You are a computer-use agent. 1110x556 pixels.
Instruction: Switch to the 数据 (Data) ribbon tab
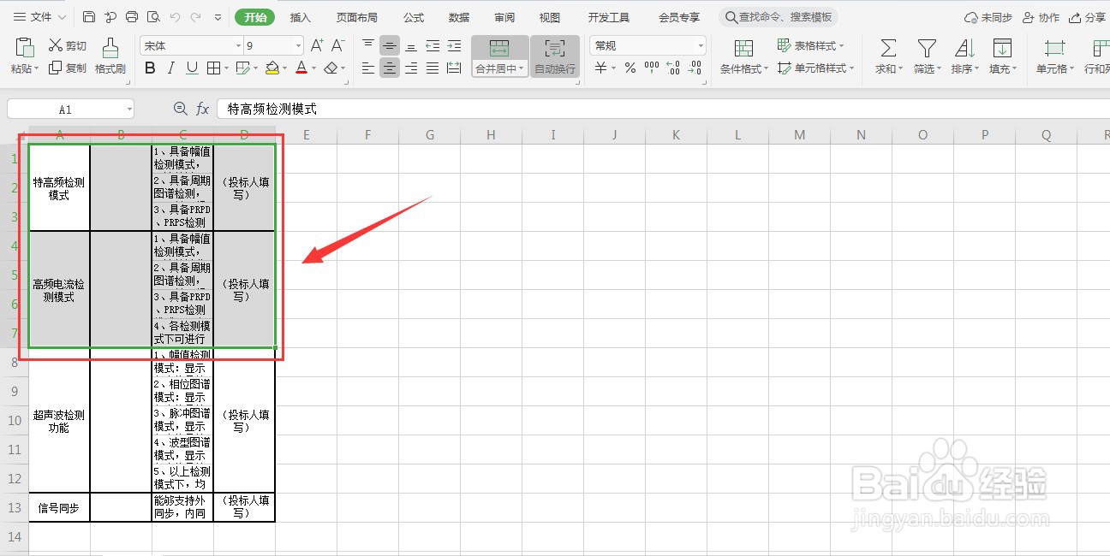458,16
